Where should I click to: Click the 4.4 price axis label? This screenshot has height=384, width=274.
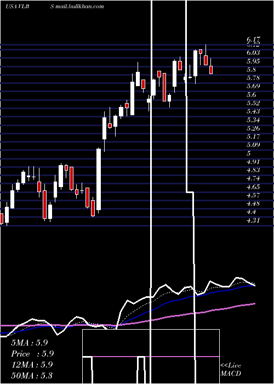point(252,212)
